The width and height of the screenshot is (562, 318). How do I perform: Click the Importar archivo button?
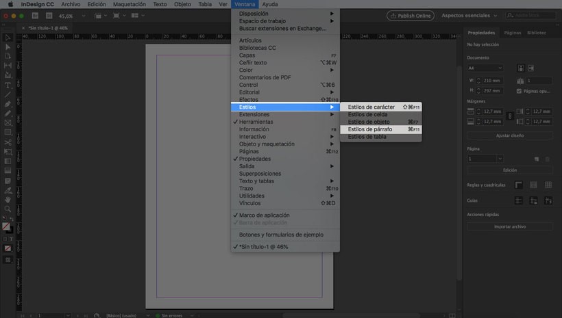[510, 226]
